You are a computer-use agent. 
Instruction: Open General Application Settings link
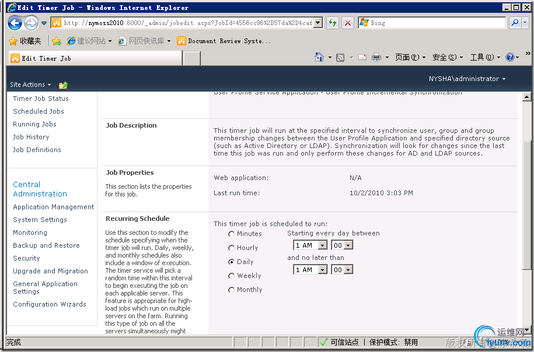tap(45, 287)
